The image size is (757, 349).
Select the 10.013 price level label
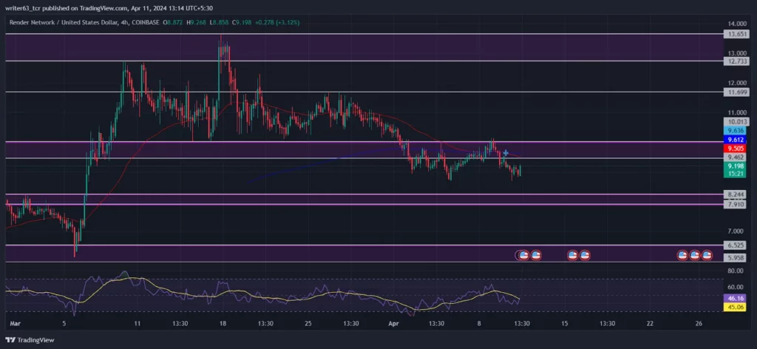(x=736, y=122)
